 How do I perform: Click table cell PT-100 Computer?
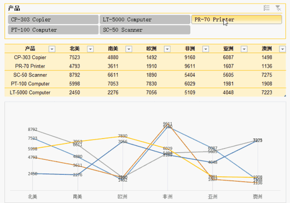point(30,84)
